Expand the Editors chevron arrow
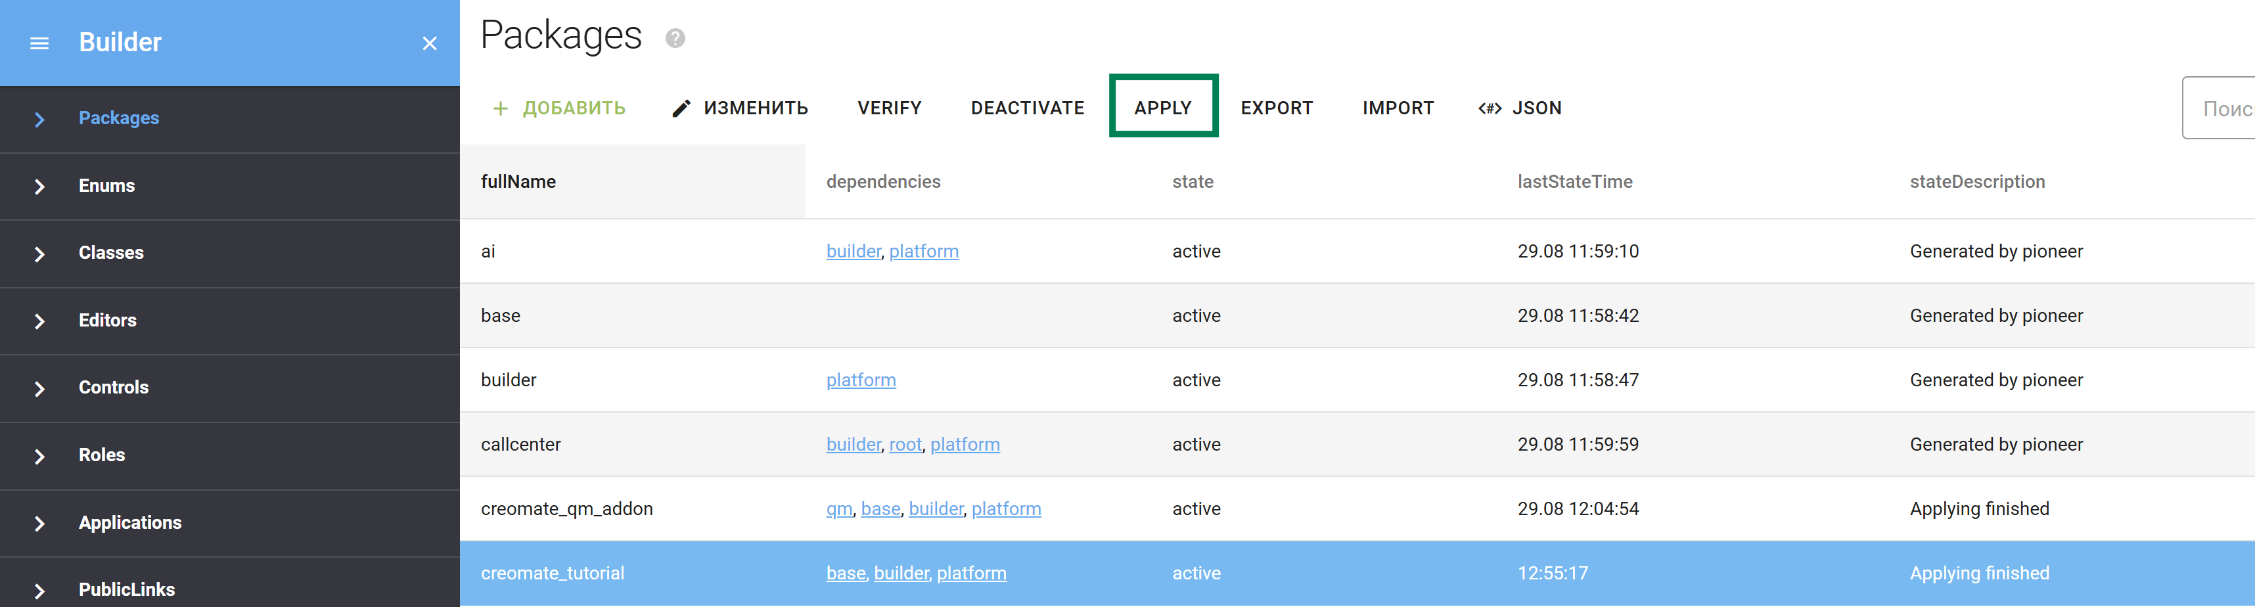 [x=39, y=321]
